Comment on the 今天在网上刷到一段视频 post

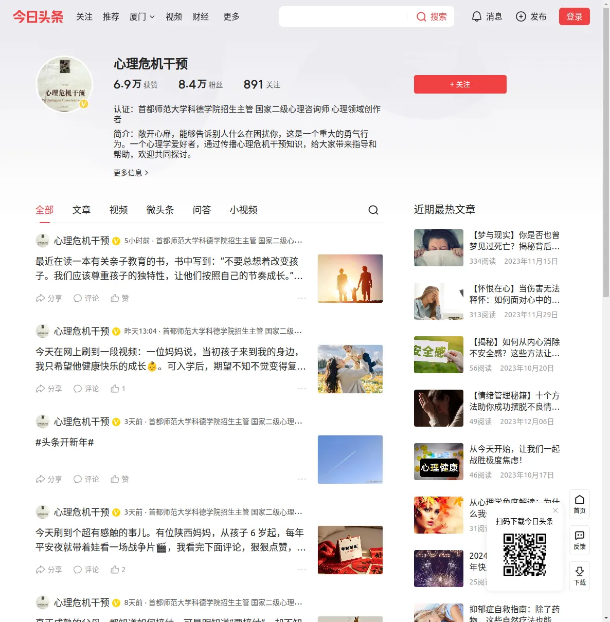coord(86,389)
